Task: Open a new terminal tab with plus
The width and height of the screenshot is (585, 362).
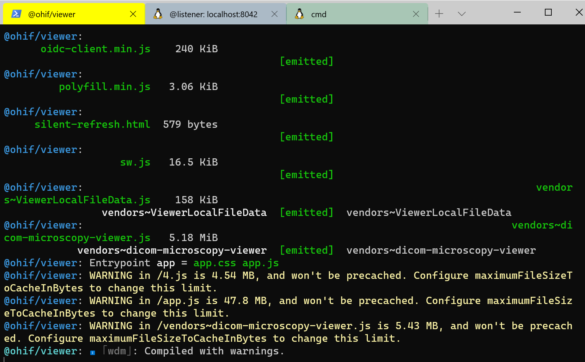Action: (x=439, y=14)
